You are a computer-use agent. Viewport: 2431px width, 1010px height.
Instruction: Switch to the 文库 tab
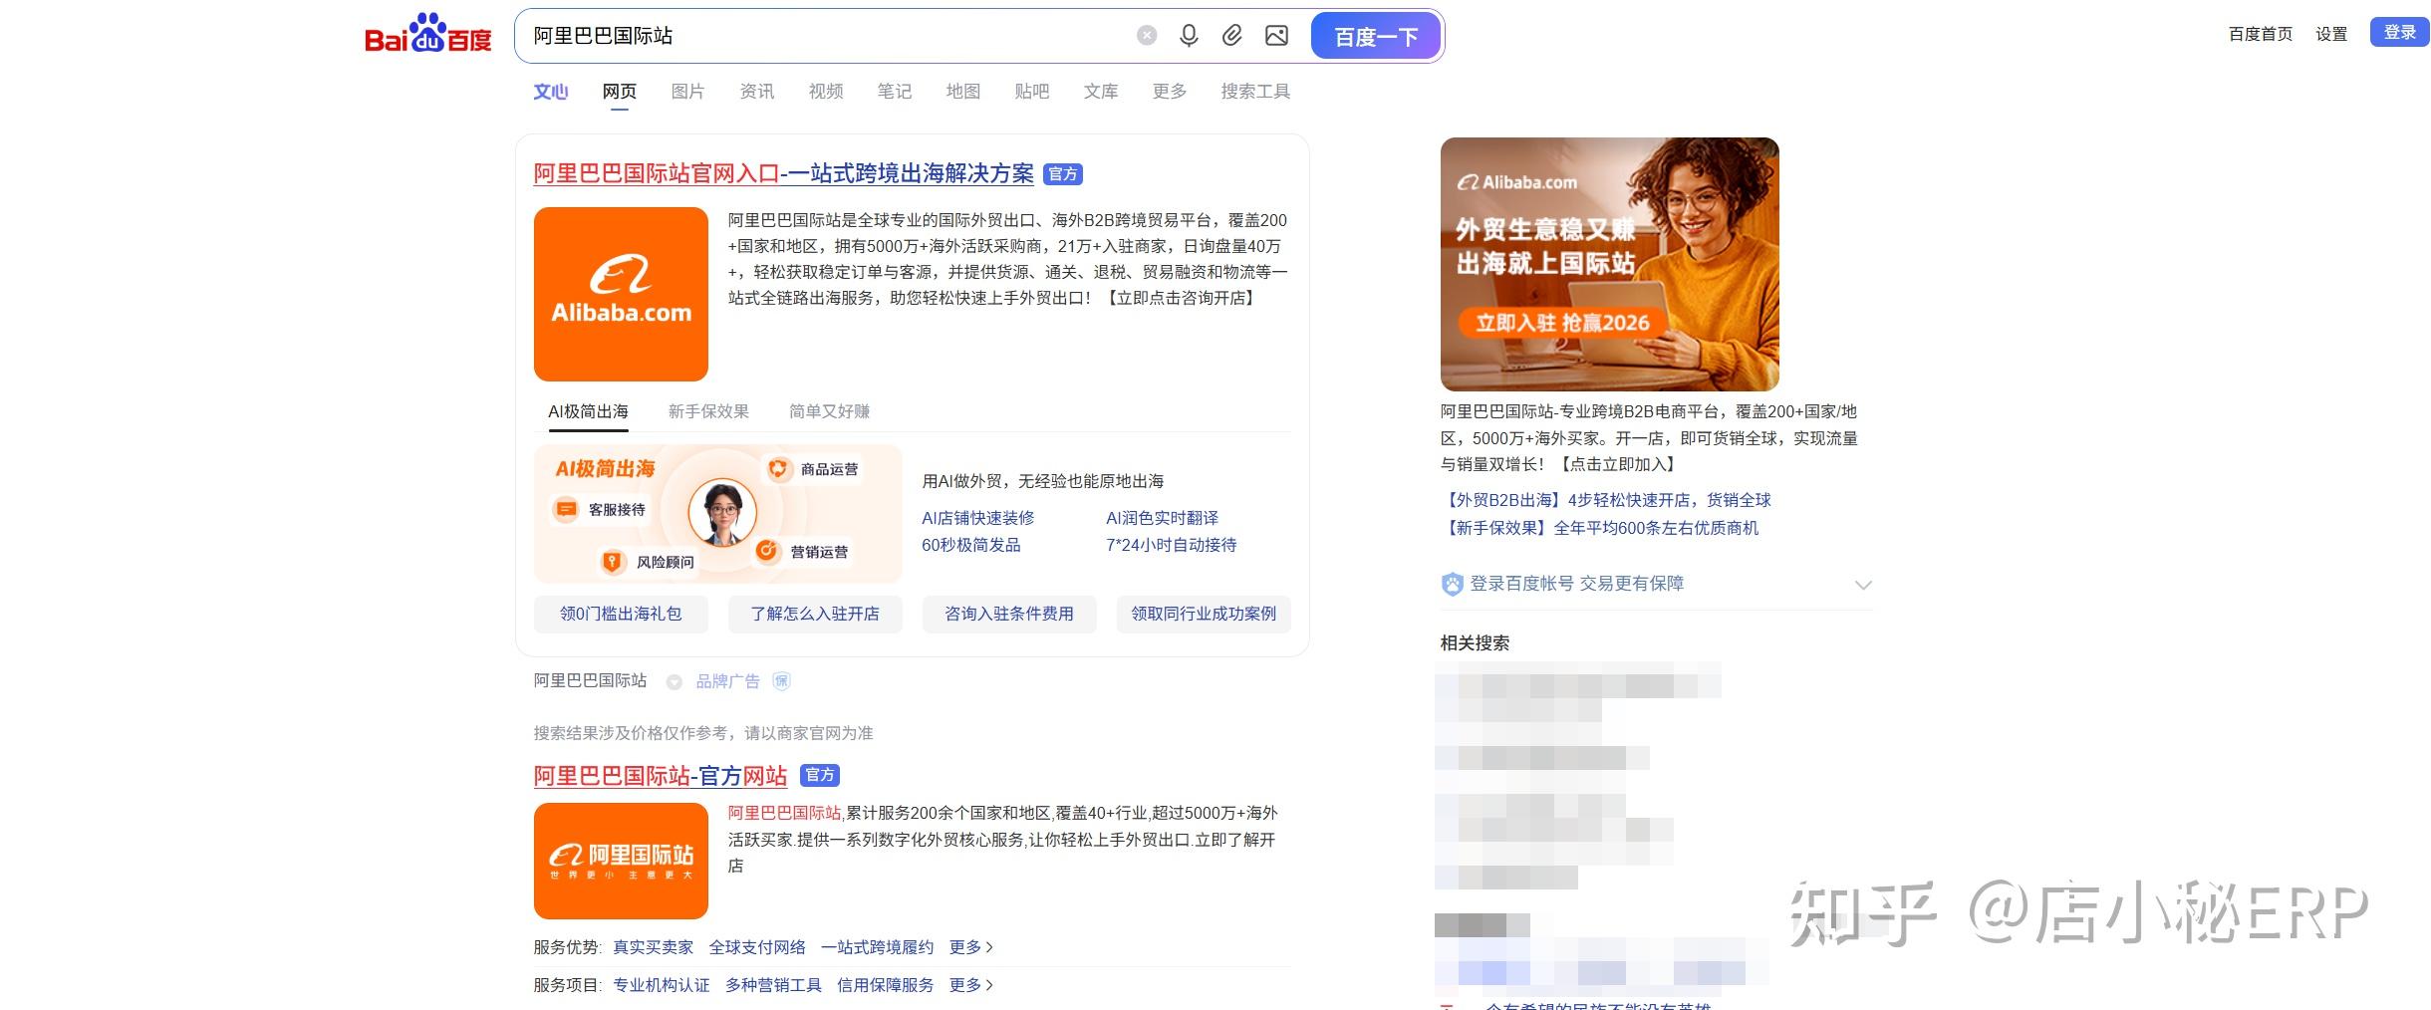point(1101,92)
